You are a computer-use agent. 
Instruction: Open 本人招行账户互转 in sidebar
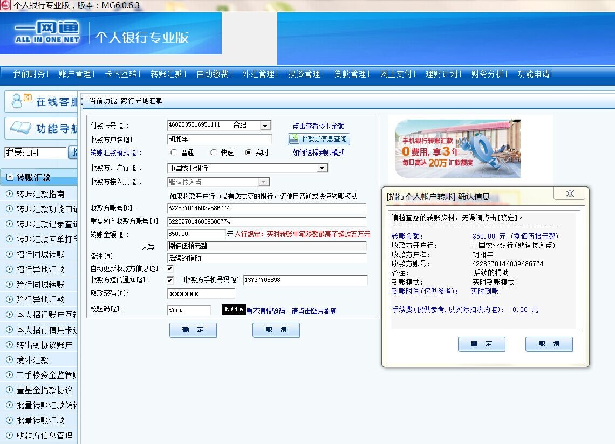pyautogui.click(x=47, y=315)
